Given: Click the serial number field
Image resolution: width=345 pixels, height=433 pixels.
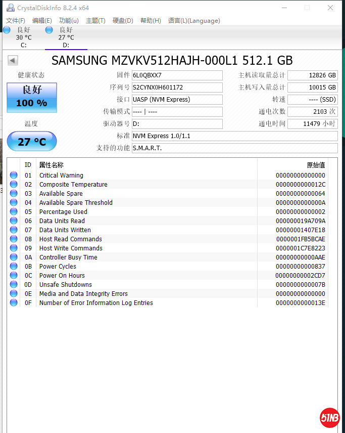Looking at the screenshot, I should pyautogui.click(x=177, y=88).
